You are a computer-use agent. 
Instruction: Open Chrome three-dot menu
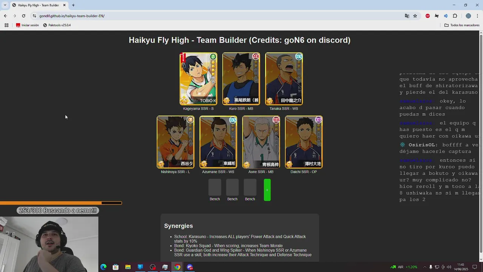click(477, 16)
